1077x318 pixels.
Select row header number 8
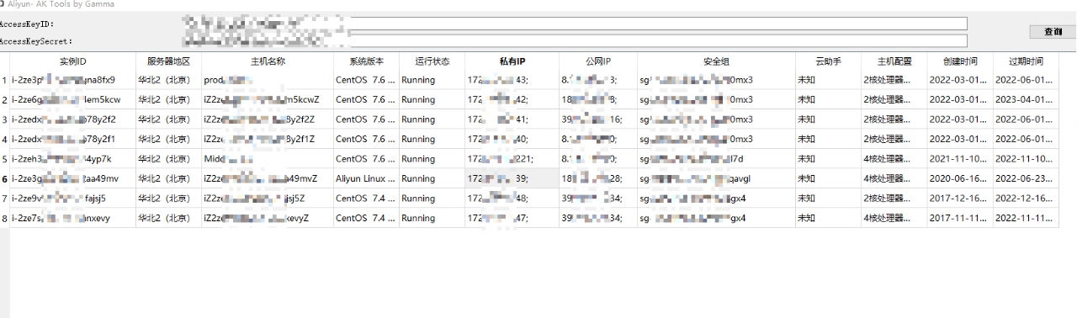pos(5,218)
